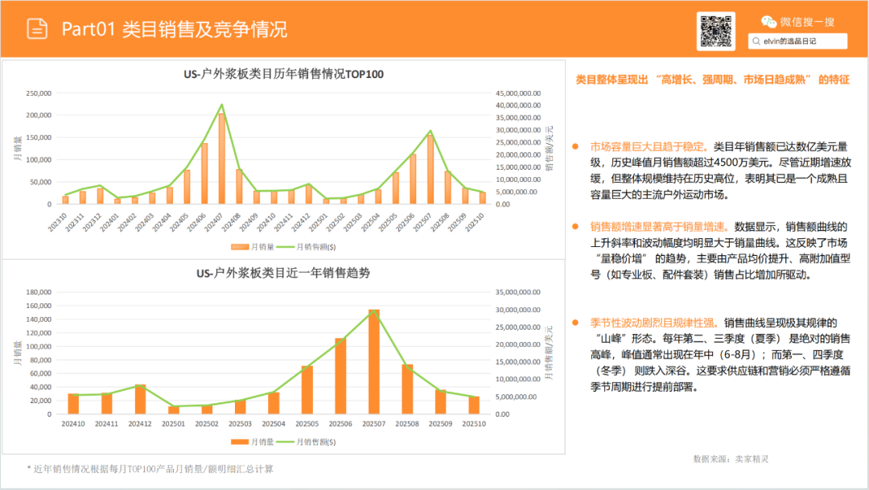Click the QR code in the header
This screenshot has height=490, width=869.
tap(716, 31)
